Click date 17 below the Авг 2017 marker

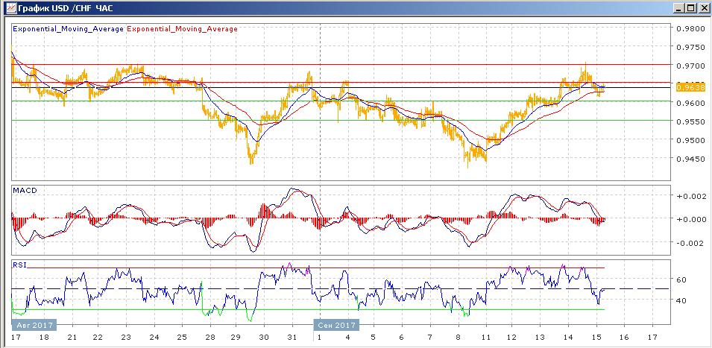click(17, 338)
